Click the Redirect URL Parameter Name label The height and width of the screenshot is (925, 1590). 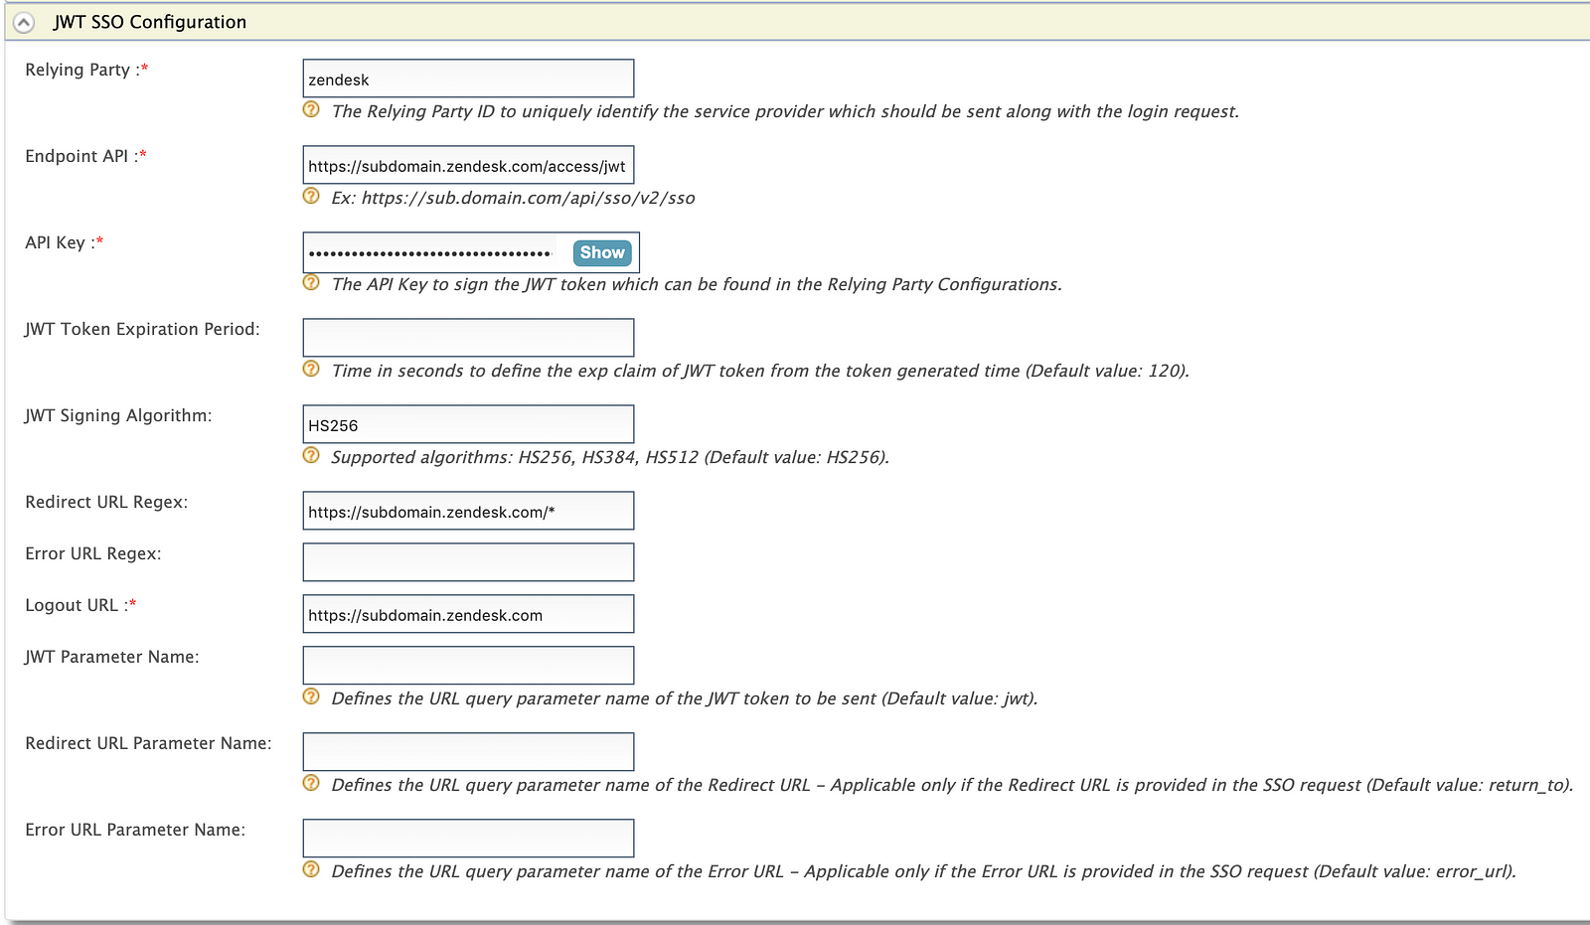tap(148, 743)
